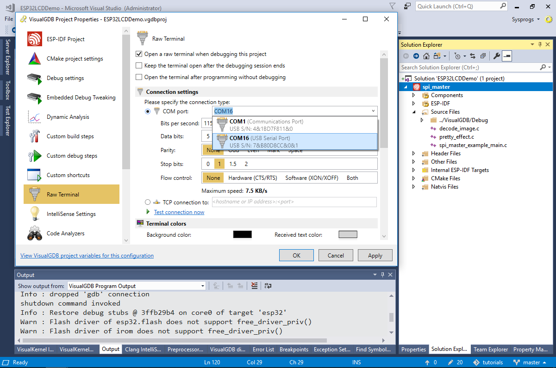Select Debug settings in the sidebar
Screen dimensions: 556x368
coord(71,78)
